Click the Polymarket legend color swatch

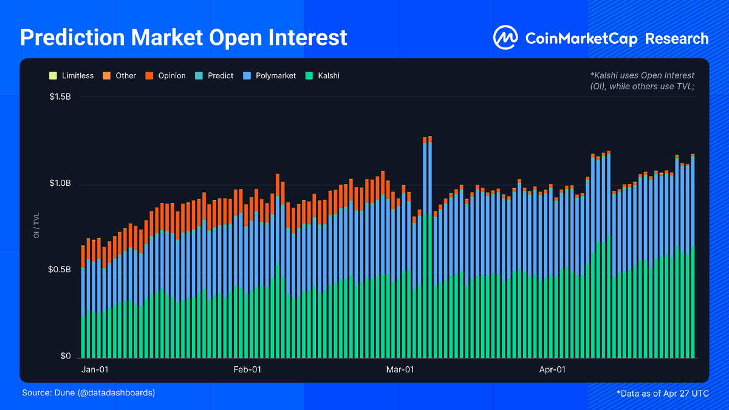click(x=247, y=76)
